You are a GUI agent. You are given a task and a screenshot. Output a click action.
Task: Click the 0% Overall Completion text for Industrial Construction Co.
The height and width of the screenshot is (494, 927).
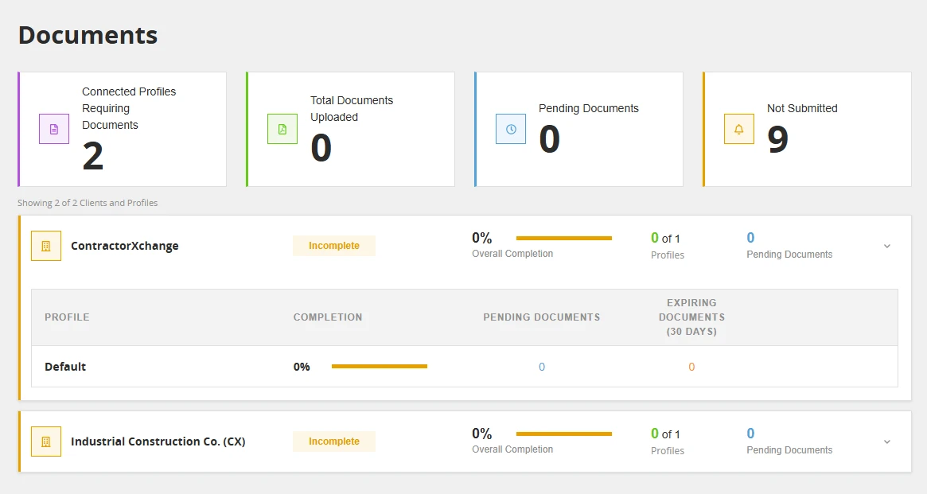tap(512, 441)
